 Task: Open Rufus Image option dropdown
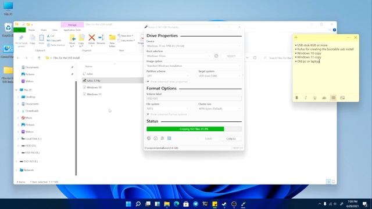(x=194, y=66)
